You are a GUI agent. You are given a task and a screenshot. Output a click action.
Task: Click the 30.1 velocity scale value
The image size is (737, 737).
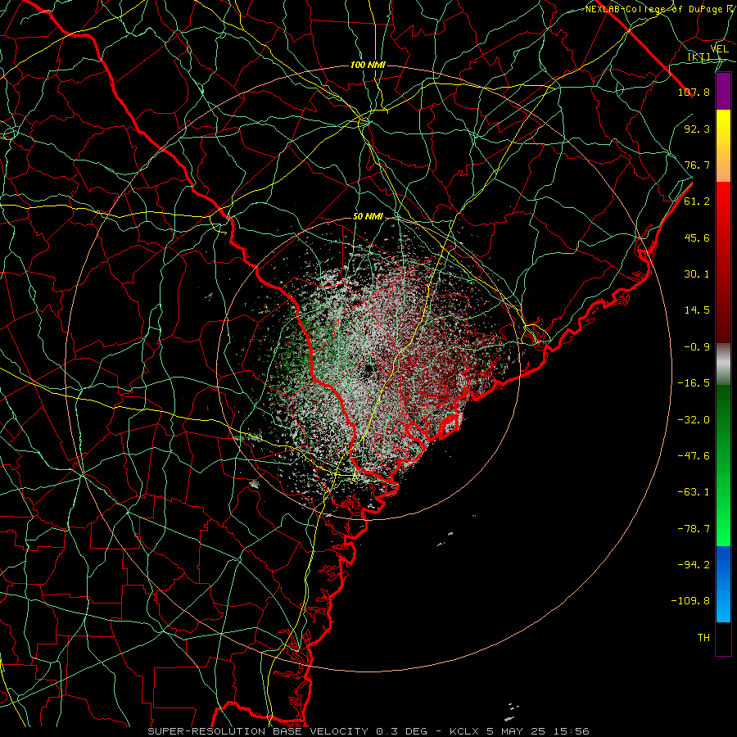(697, 274)
